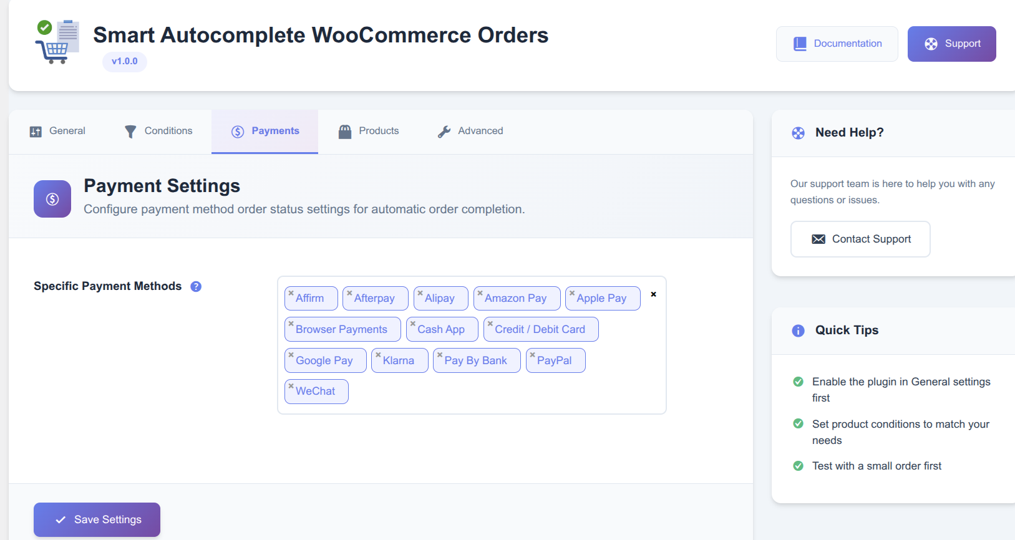Remove Afterpay from selected methods
1015x540 pixels.
(349, 293)
